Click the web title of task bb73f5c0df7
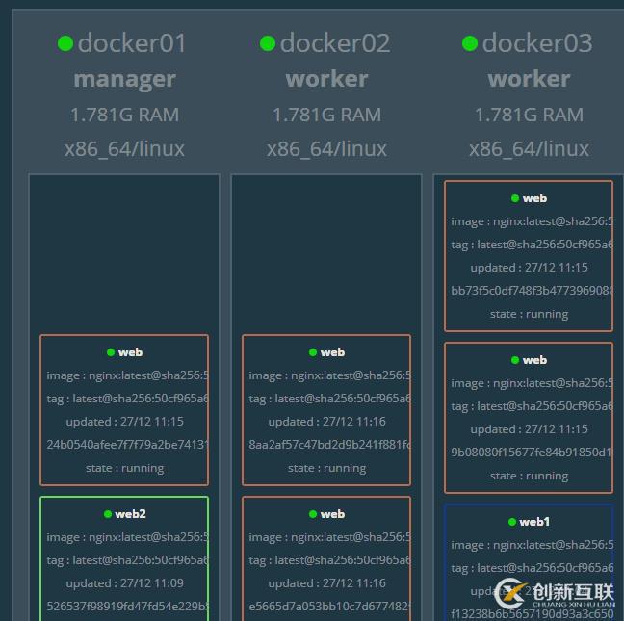Image resolution: width=624 pixels, height=621 pixels. click(x=534, y=198)
